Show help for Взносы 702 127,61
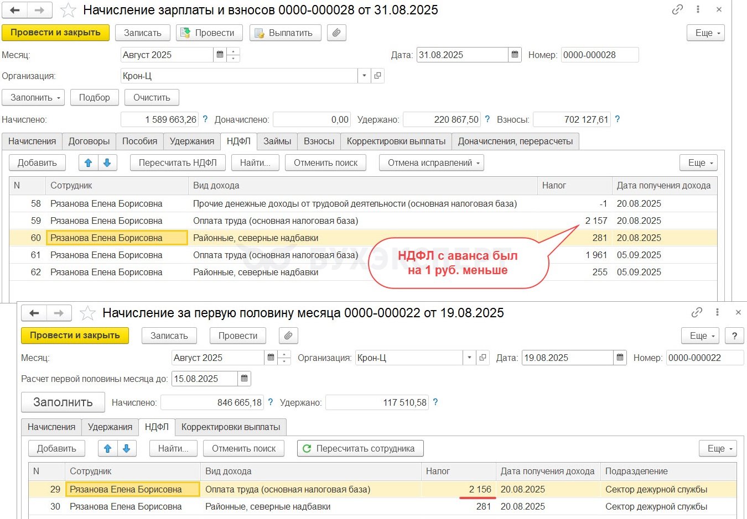This screenshot has width=747, height=519. click(x=618, y=119)
